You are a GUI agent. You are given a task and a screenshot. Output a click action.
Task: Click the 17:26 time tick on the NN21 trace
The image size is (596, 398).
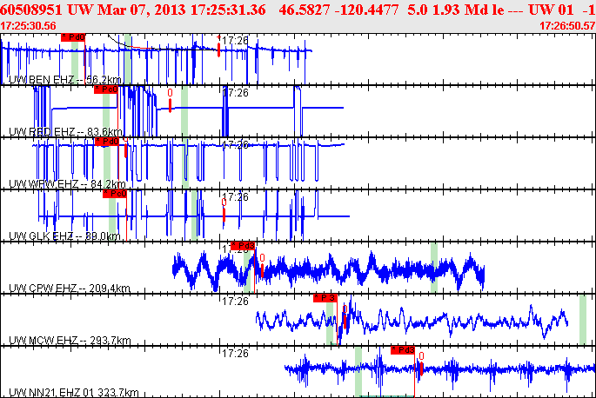tap(235, 354)
